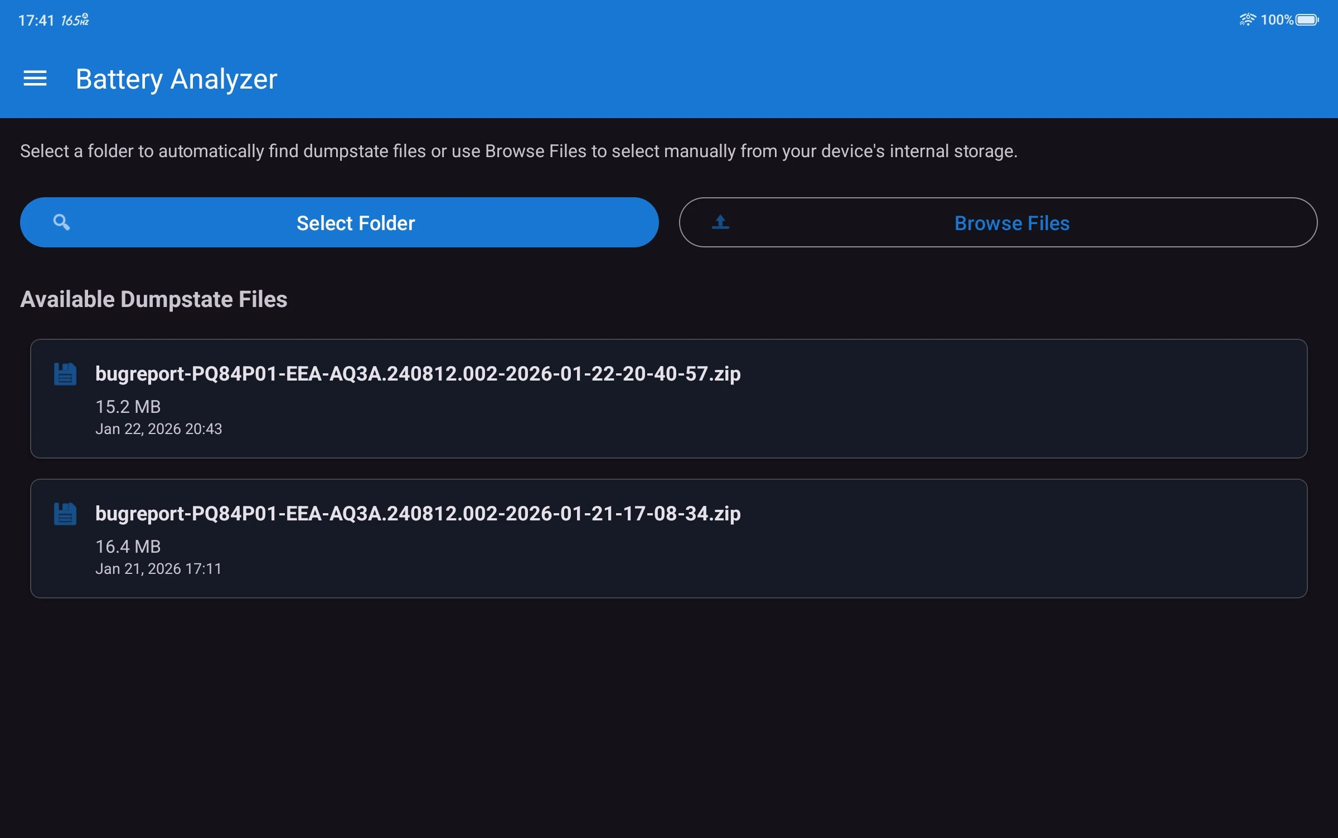This screenshot has height=838, width=1338.
Task: Click the upload icon in Browse Files
Action: click(x=720, y=222)
